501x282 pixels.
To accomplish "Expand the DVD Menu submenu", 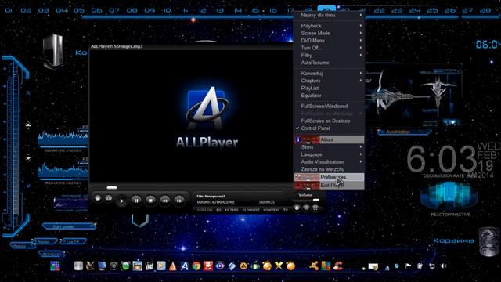I will coord(329,40).
